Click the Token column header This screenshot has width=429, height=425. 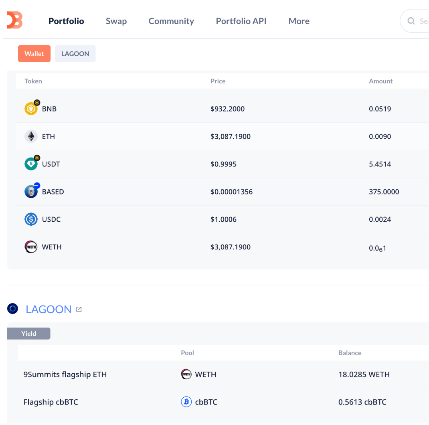coord(33,81)
